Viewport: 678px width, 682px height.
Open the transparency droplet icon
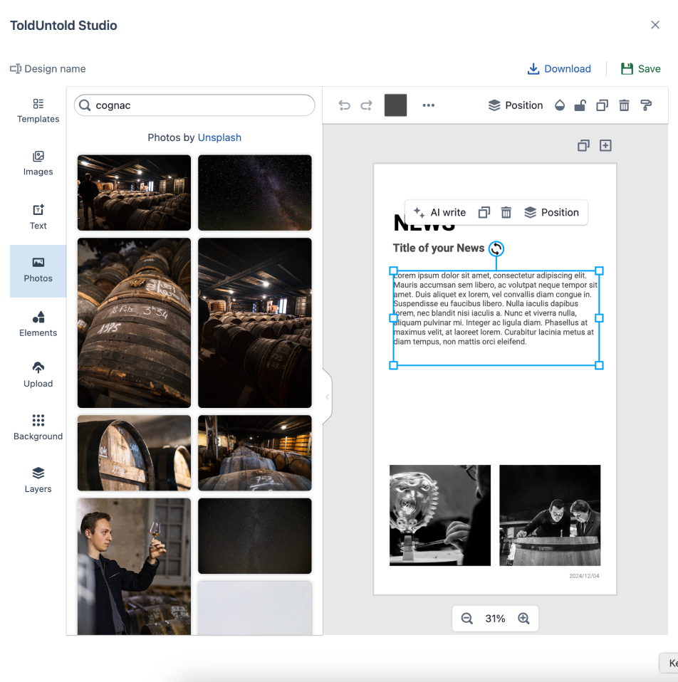(x=560, y=105)
